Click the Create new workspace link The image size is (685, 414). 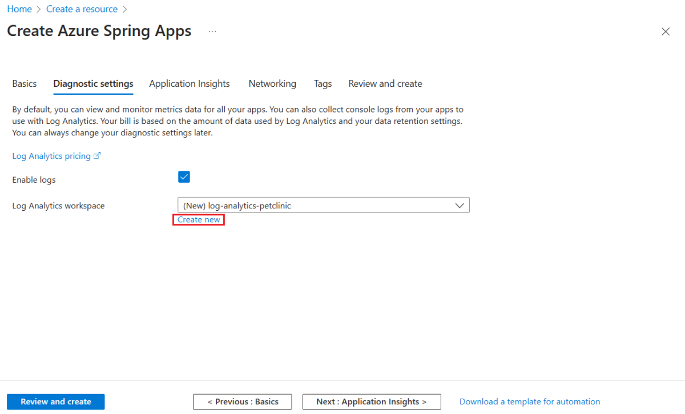tap(199, 220)
